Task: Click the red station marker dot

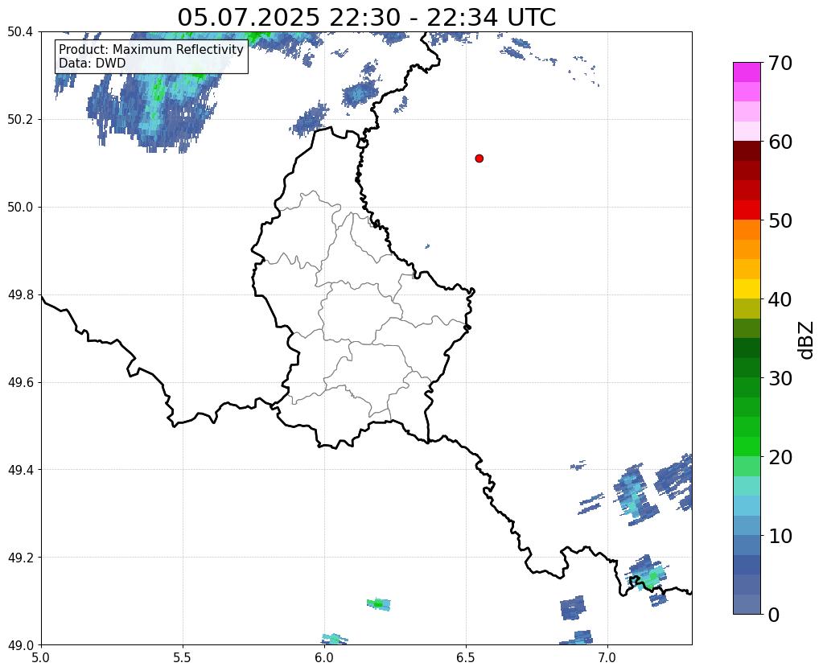Action: [x=479, y=158]
